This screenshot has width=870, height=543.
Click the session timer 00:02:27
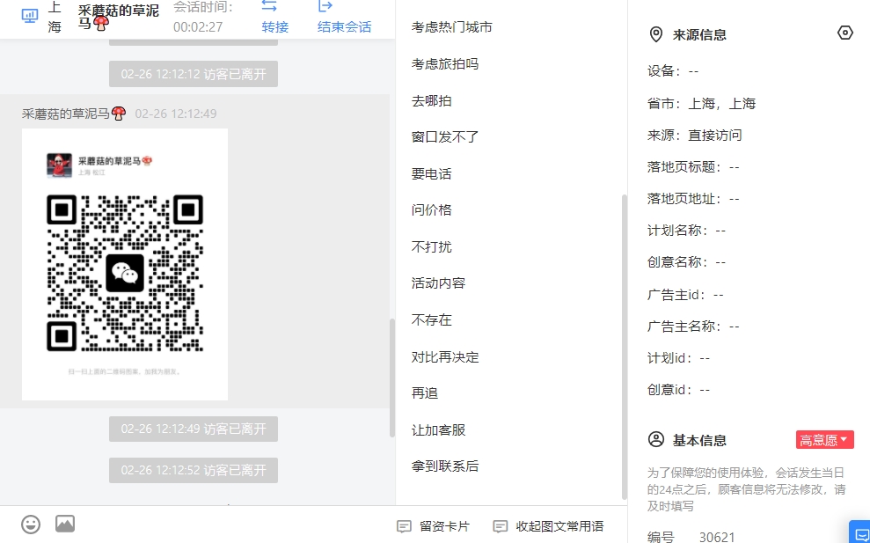198,26
